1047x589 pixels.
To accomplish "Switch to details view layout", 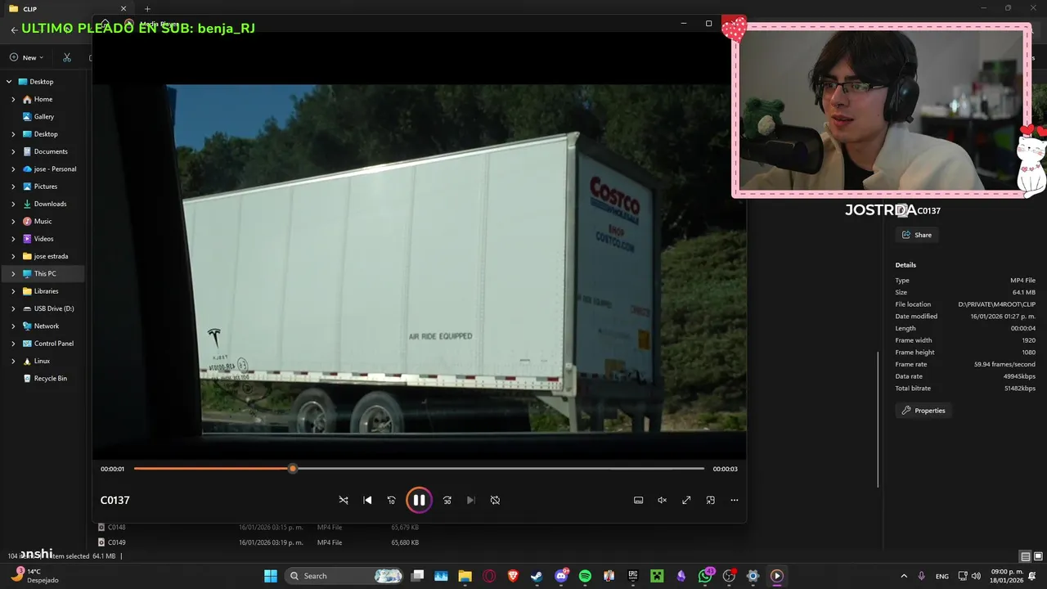I will (1026, 556).
